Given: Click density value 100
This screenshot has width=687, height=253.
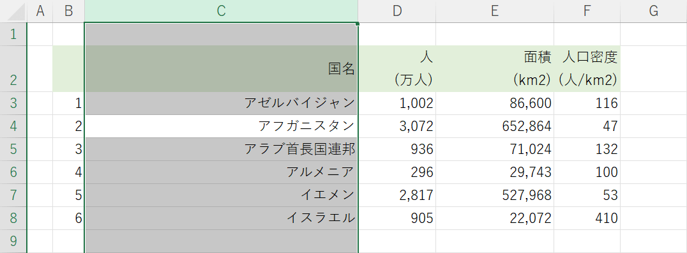Looking at the screenshot, I should tap(587, 172).
